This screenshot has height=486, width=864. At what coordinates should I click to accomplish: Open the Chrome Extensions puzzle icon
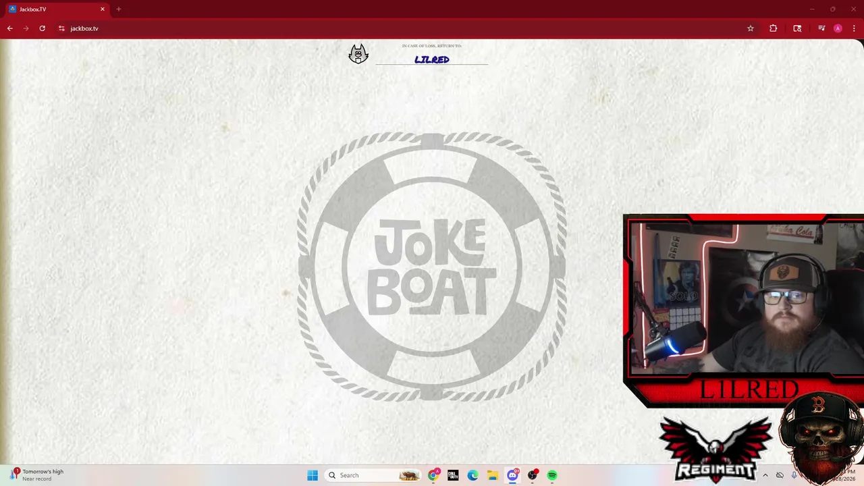coord(773,28)
